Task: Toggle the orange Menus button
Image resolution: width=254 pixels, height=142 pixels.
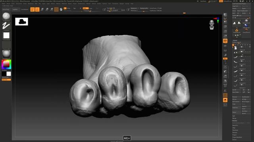Action: point(221,1)
